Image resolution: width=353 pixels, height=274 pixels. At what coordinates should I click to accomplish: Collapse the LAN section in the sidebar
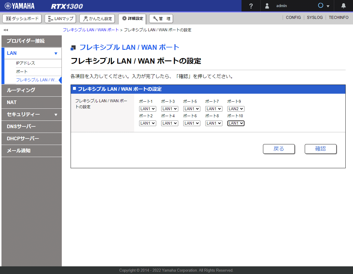pos(55,53)
